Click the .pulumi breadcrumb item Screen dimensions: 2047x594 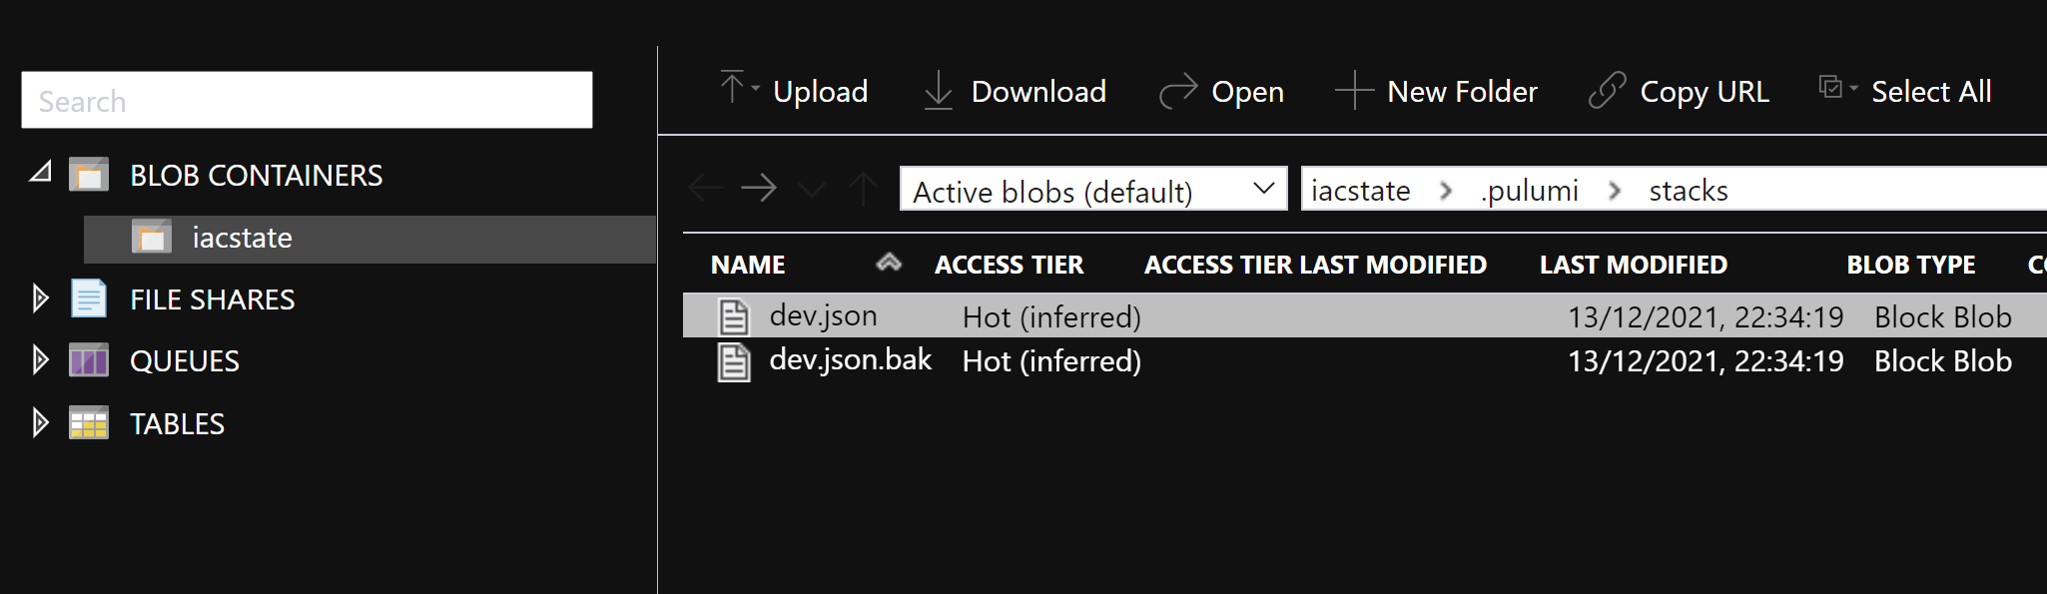(x=1529, y=190)
